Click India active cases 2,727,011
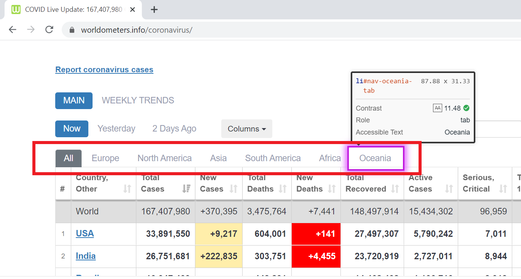521x279 pixels. 433,256
